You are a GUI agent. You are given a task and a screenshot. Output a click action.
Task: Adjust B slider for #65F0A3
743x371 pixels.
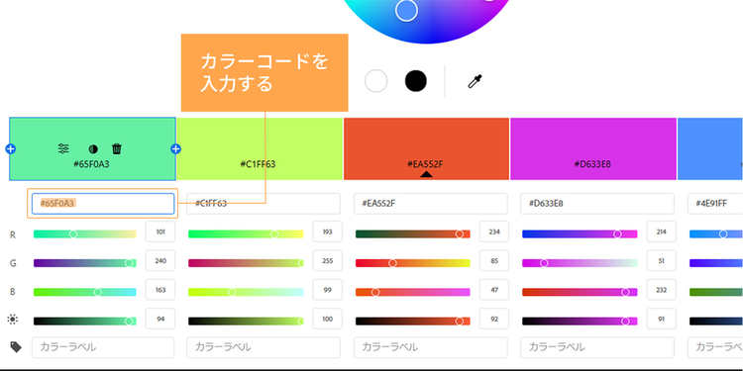click(85, 292)
